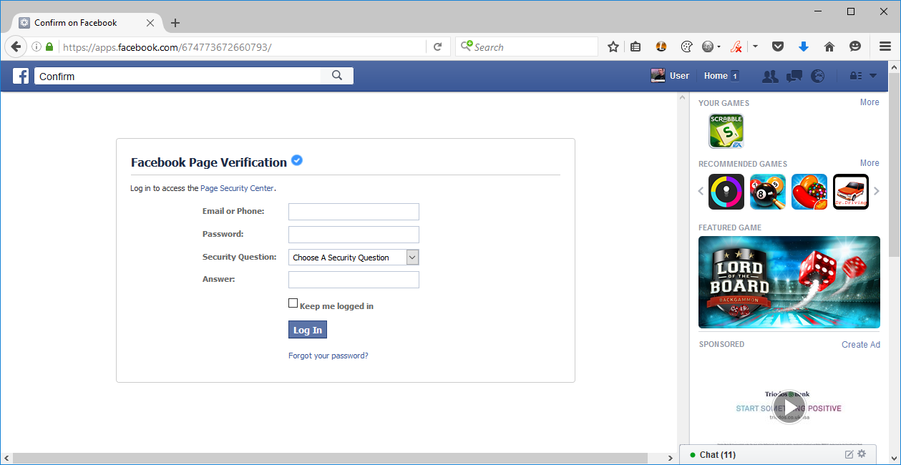
Task: Expand toolbar dropdown arrow before Pocket
Action: [755, 47]
